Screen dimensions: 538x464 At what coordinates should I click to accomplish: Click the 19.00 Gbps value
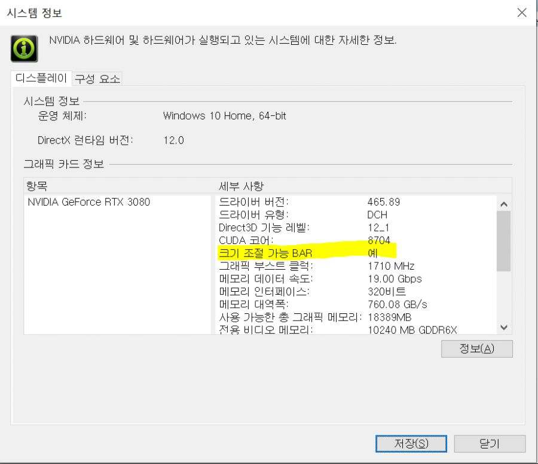click(x=395, y=279)
